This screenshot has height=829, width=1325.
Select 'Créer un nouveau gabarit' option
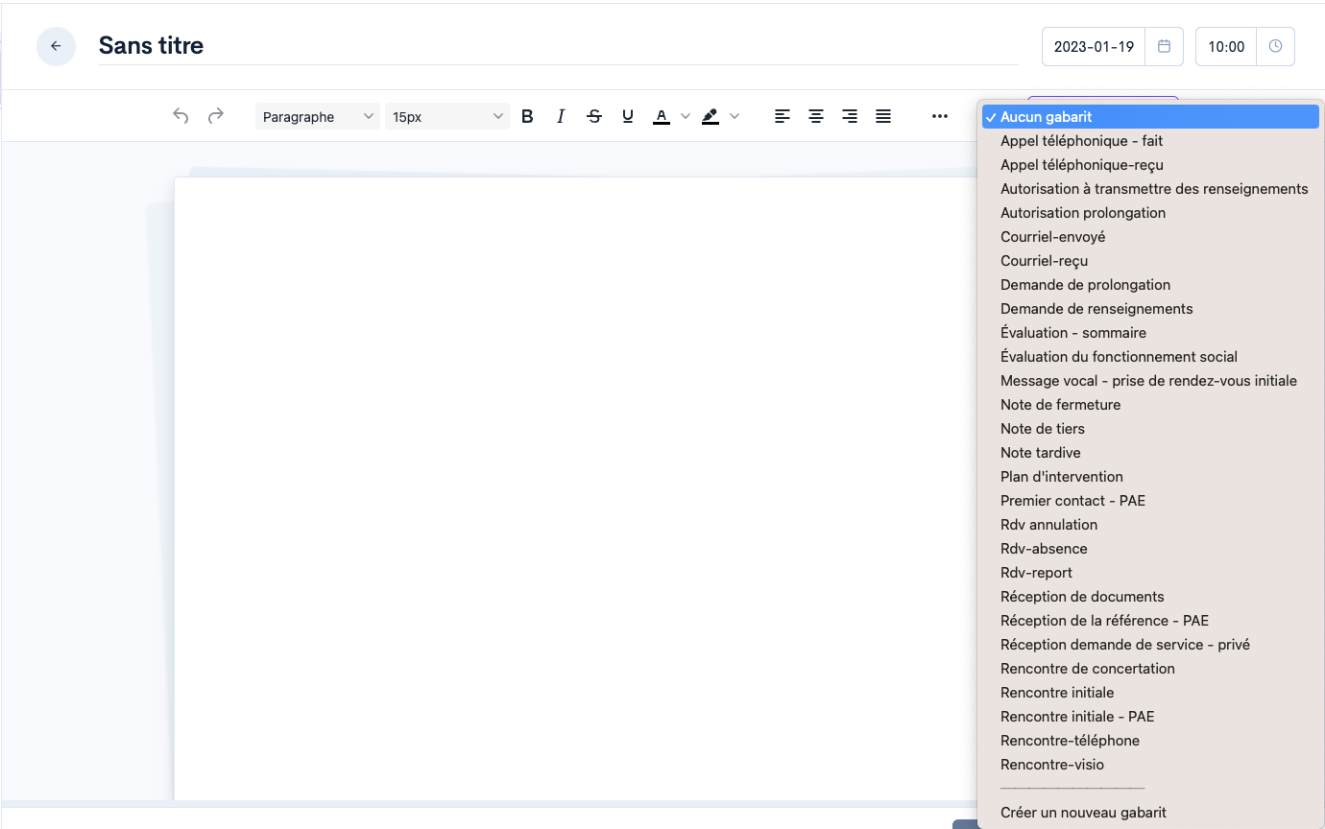click(x=1083, y=812)
